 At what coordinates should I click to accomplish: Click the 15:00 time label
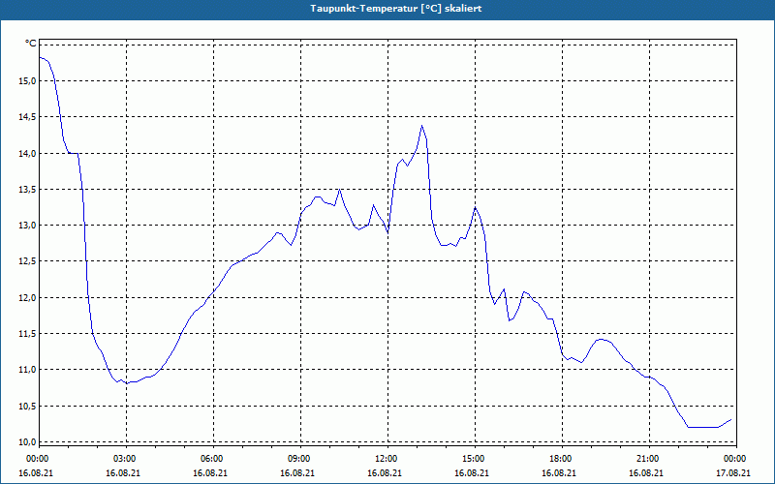[475, 459]
